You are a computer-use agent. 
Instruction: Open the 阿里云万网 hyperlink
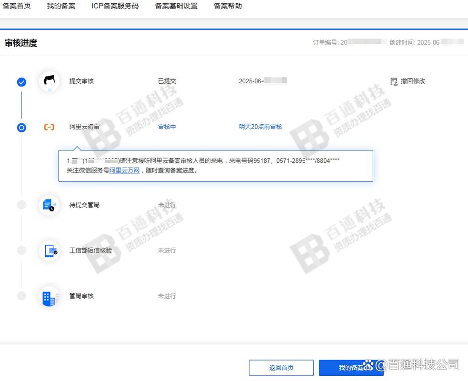(x=124, y=170)
